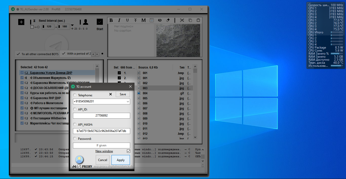Click the black X delete icon beside Telephone
Viewport: 346px width, 179px height.
click(110, 94)
